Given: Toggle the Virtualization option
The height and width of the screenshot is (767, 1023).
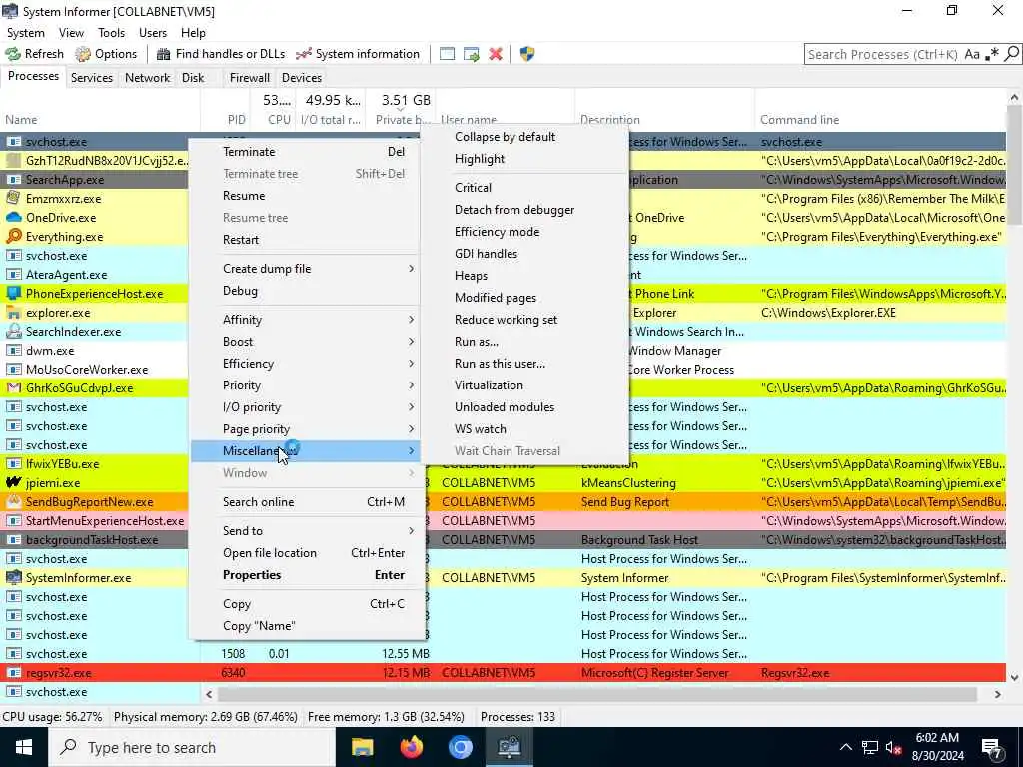Looking at the screenshot, I should coord(525,385).
